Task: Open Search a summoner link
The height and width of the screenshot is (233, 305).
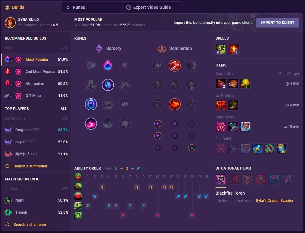Action: [x=30, y=166]
